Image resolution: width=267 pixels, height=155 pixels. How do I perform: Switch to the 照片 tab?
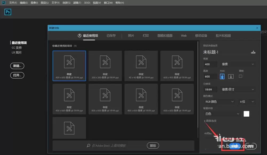click(131, 35)
